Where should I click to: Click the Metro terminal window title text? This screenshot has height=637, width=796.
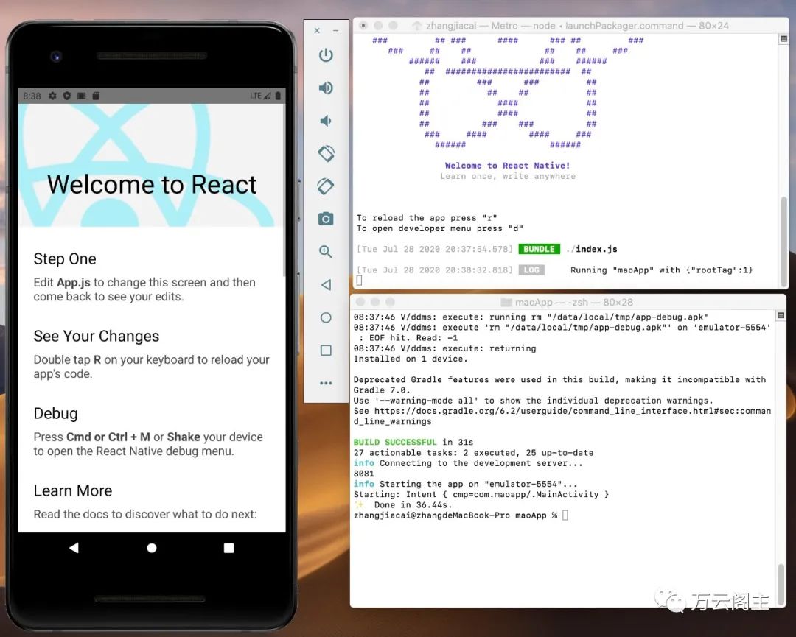pyautogui.click(x=577, y=26)
